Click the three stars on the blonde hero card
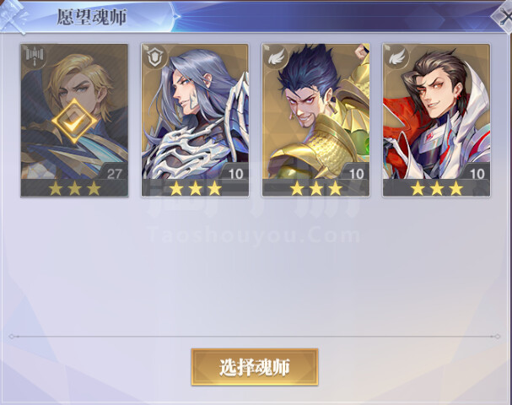 pos(75,188)
